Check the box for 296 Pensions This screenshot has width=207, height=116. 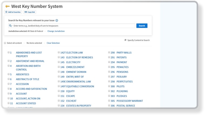pos(109,72)
